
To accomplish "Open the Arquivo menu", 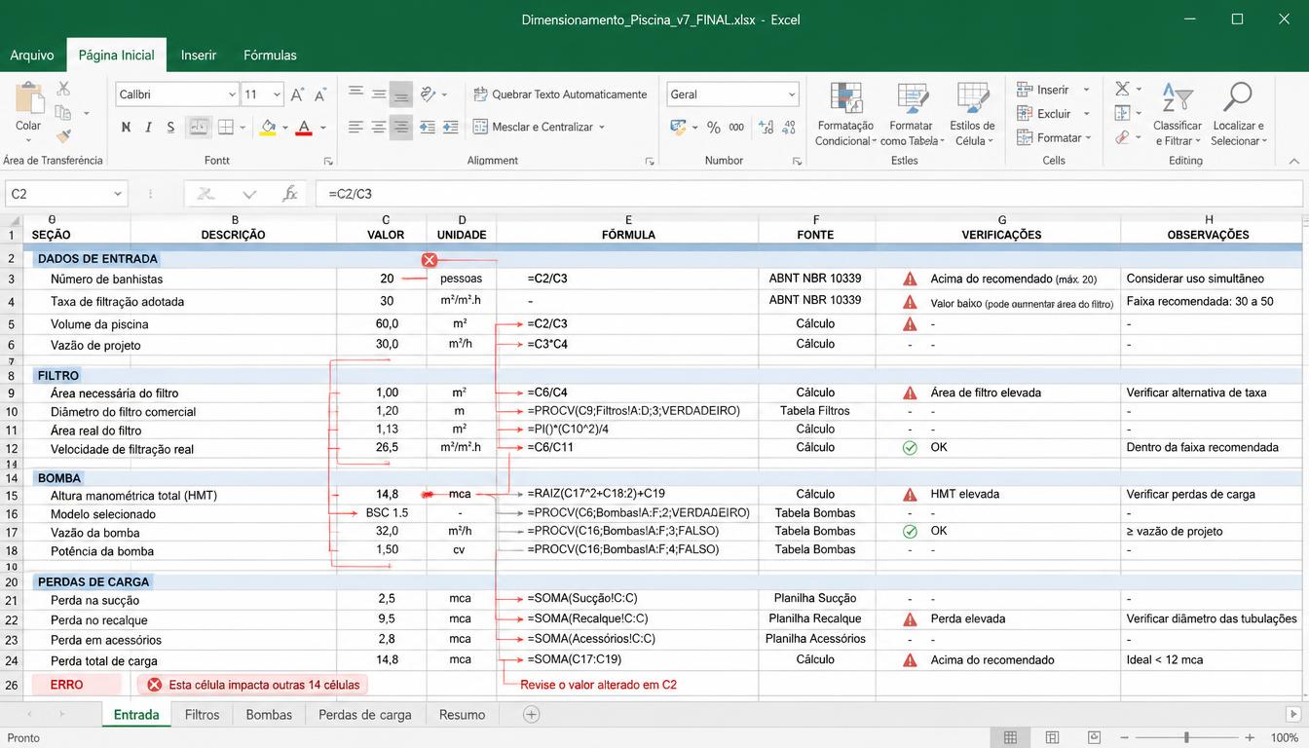I will click(x=32, y=56).
